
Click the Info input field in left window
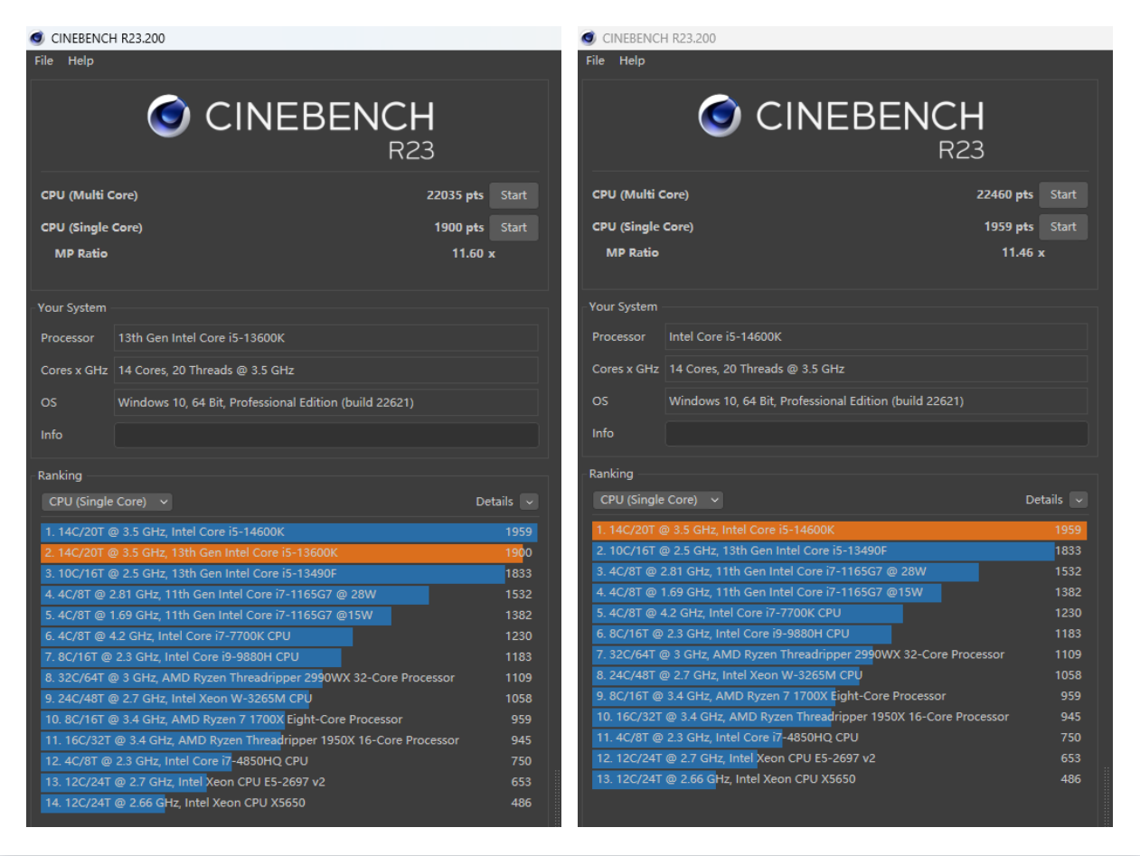pos(326,435)
